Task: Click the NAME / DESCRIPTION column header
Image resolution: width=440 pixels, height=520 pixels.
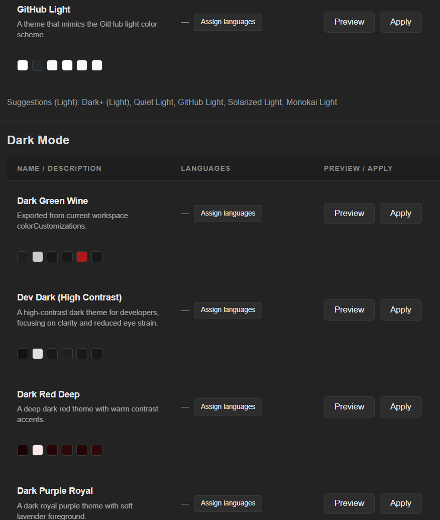Action: point(59,168)
